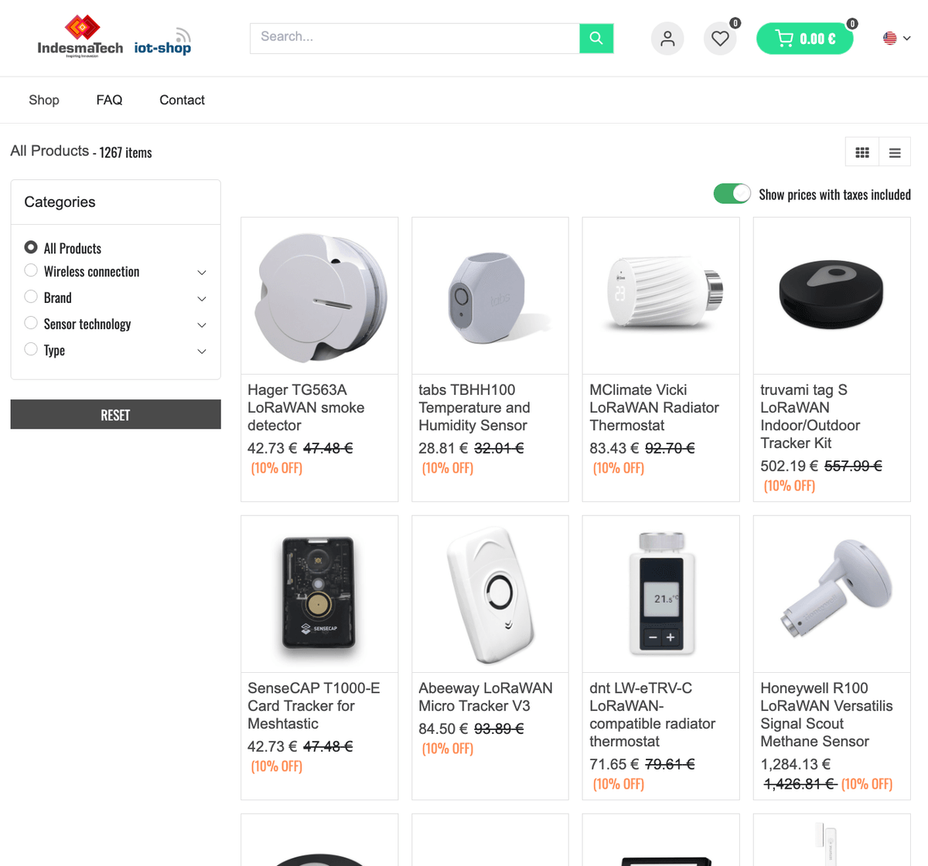The image size is (928, 866).
Task: Select the Sensor technology radio button
Action: click(x=31, y=323)
